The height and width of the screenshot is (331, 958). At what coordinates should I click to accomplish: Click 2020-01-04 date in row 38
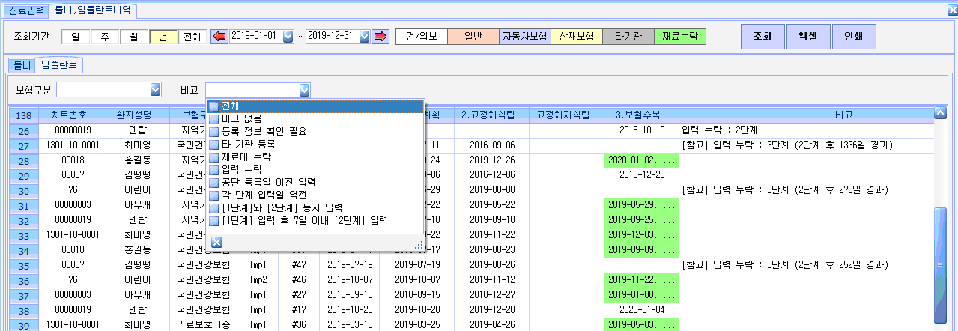642,310
